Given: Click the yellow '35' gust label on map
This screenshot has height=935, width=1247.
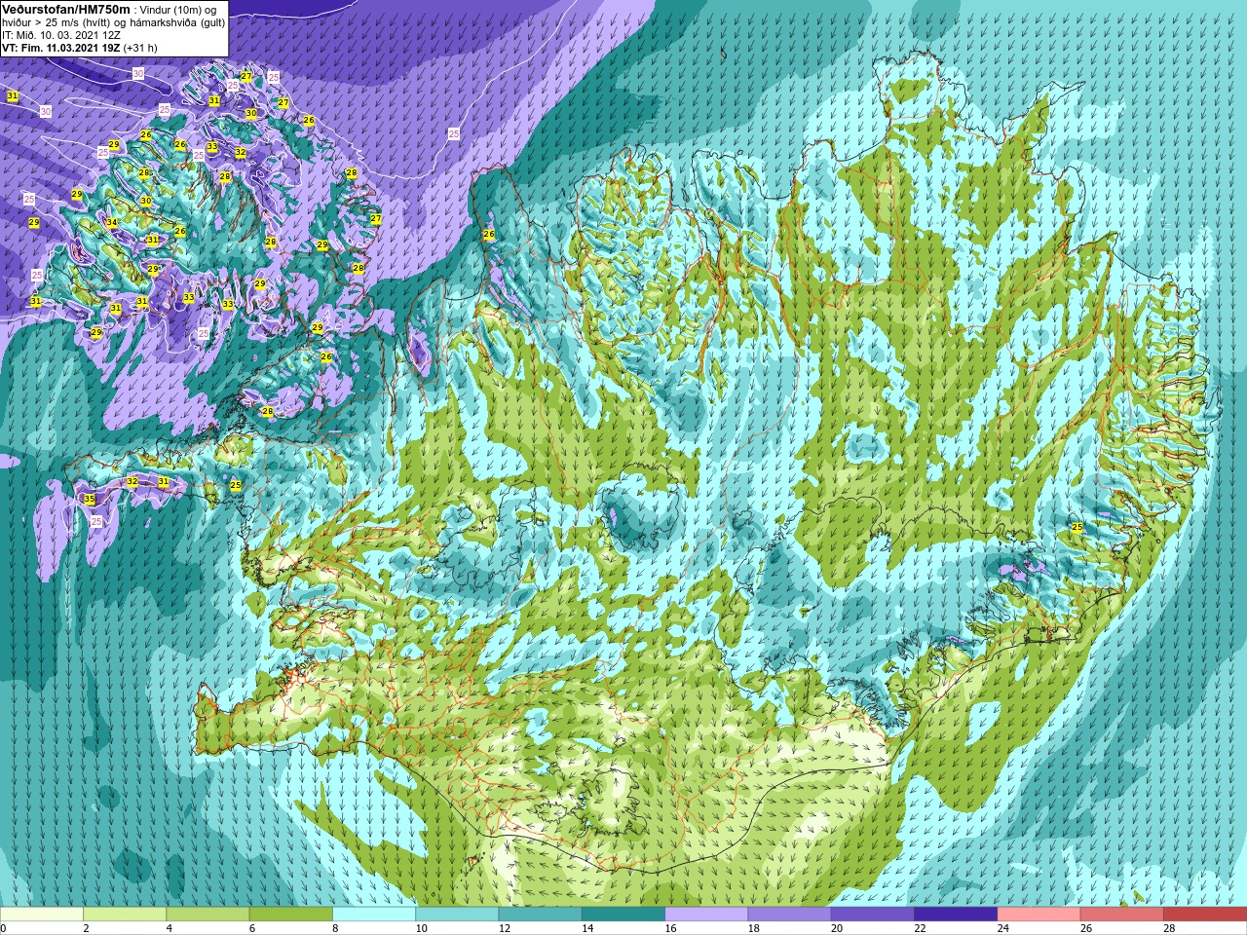Looking at the screenshot, I should (90, 499).
